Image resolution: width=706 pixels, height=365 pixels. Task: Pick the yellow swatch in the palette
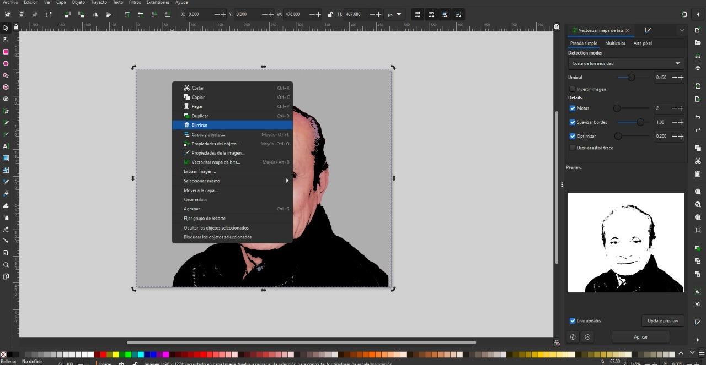coord(116,355)
